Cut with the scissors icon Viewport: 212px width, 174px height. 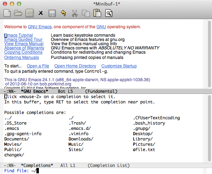75,13
